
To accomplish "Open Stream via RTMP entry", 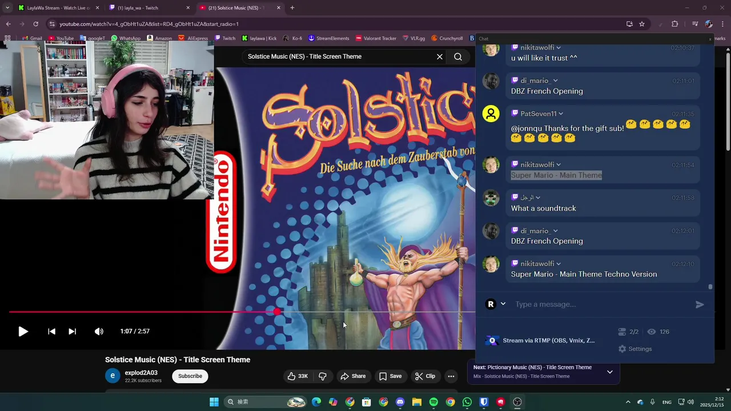I will tap(540, 341).
